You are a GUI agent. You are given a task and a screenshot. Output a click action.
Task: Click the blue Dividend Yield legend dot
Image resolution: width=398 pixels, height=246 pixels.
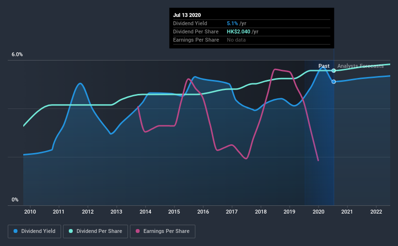[x=16, y=231]
